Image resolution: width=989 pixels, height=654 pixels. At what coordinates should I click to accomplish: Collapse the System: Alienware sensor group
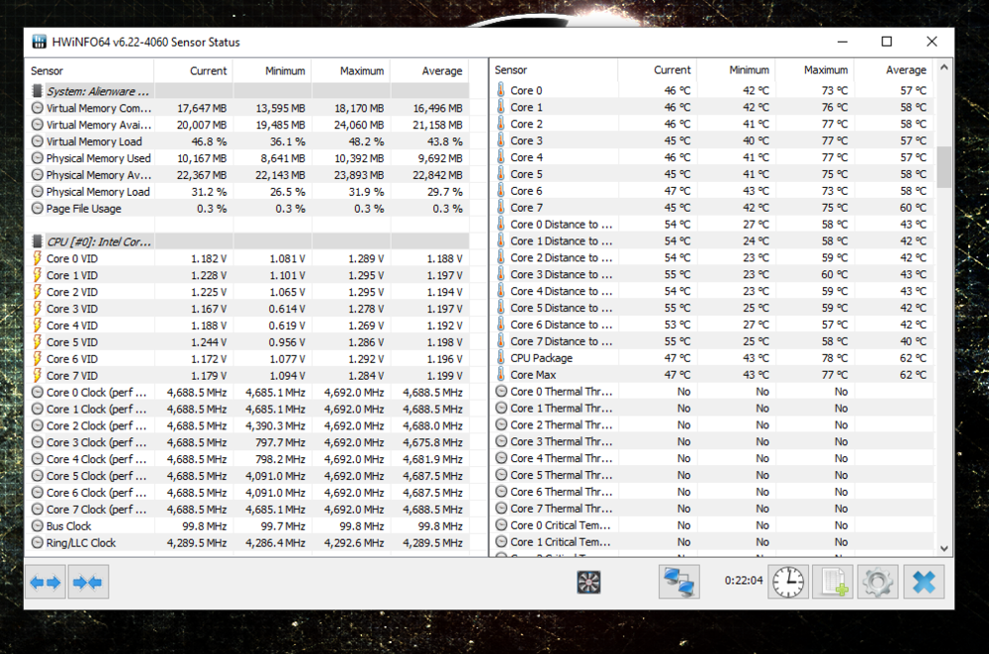click(x=38, y=92)
